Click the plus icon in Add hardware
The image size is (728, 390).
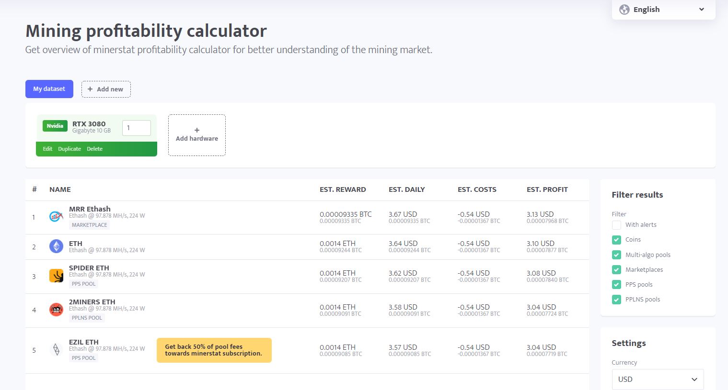pos(196,130)
